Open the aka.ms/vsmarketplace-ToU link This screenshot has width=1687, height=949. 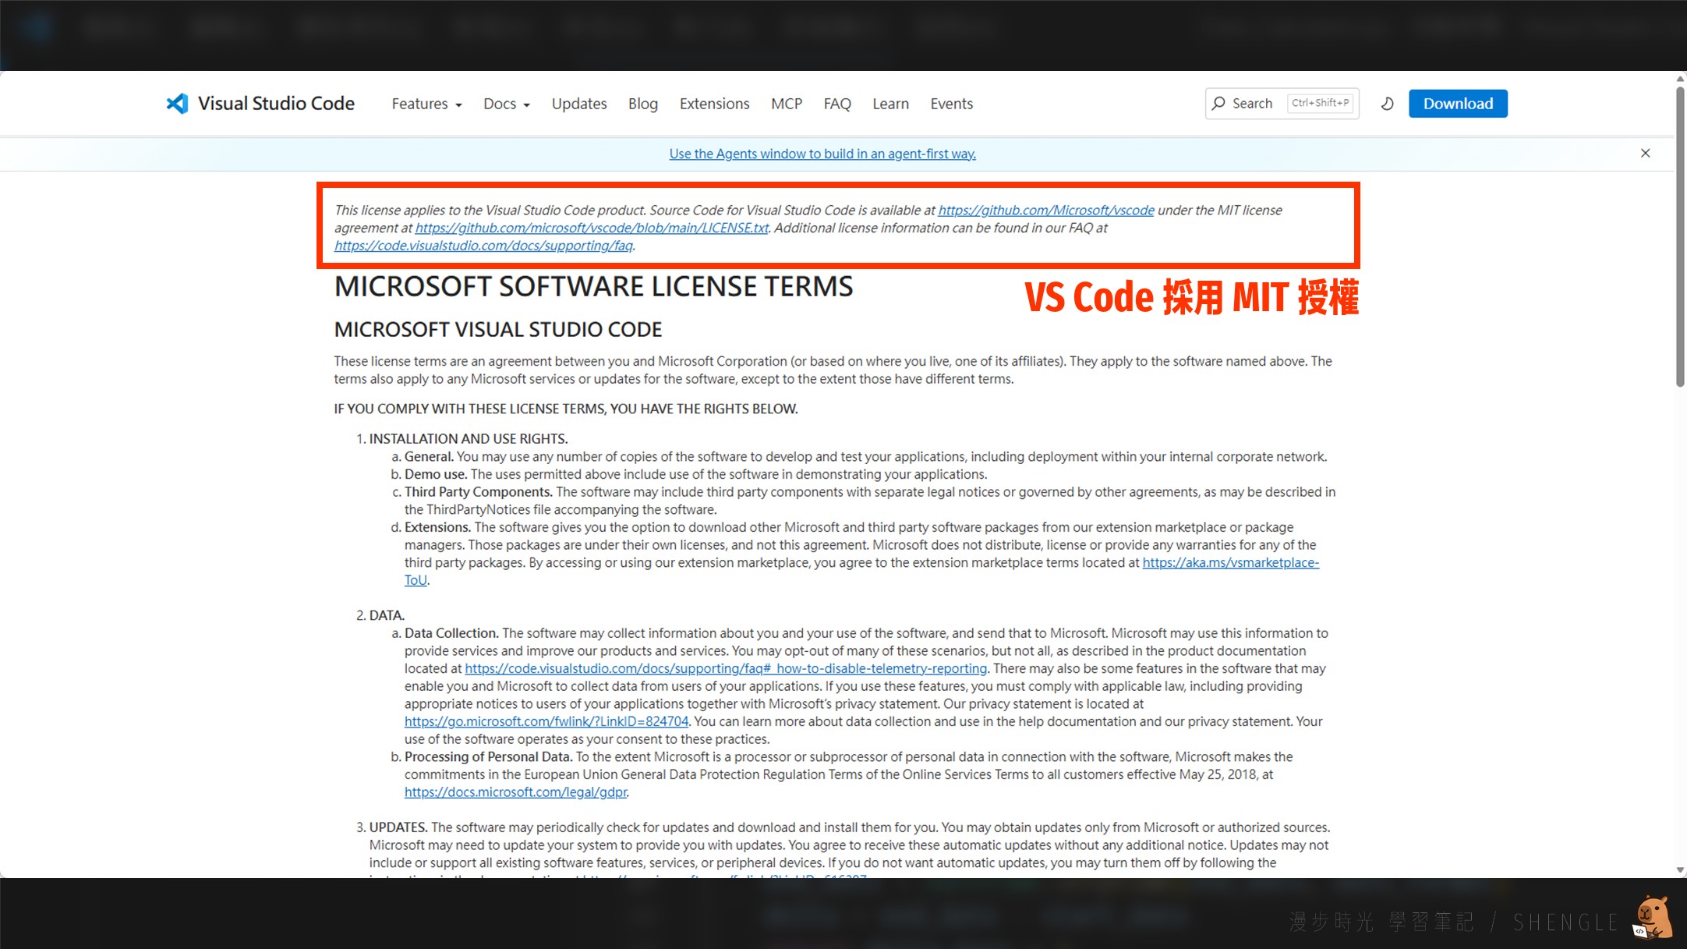(x=1230, y=562)
